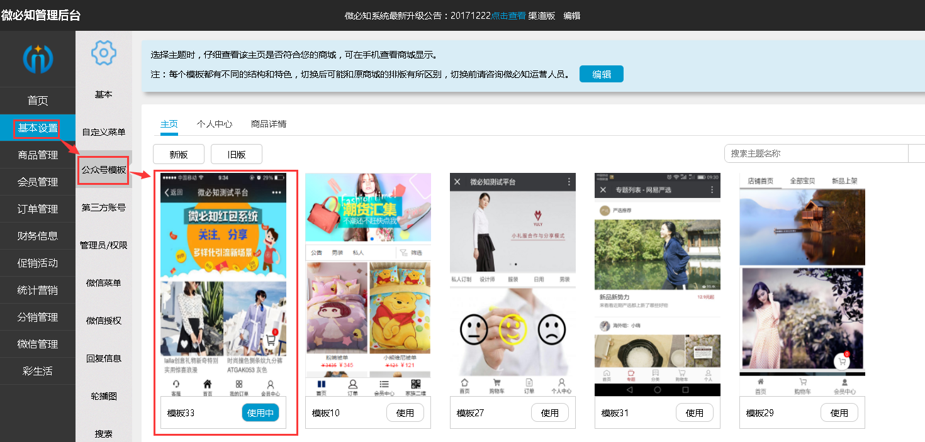Select 商品管理 in left sidebar
This screenshot has width=925, height=442.
(38, 155)
